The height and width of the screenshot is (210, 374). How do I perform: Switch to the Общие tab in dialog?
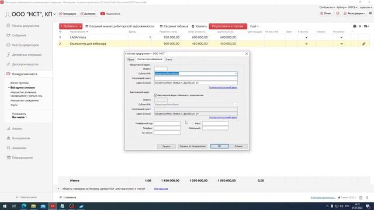pyautogui.click(x=130, y=60)
